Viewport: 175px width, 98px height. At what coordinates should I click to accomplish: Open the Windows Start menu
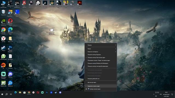[x=2, y=94]
